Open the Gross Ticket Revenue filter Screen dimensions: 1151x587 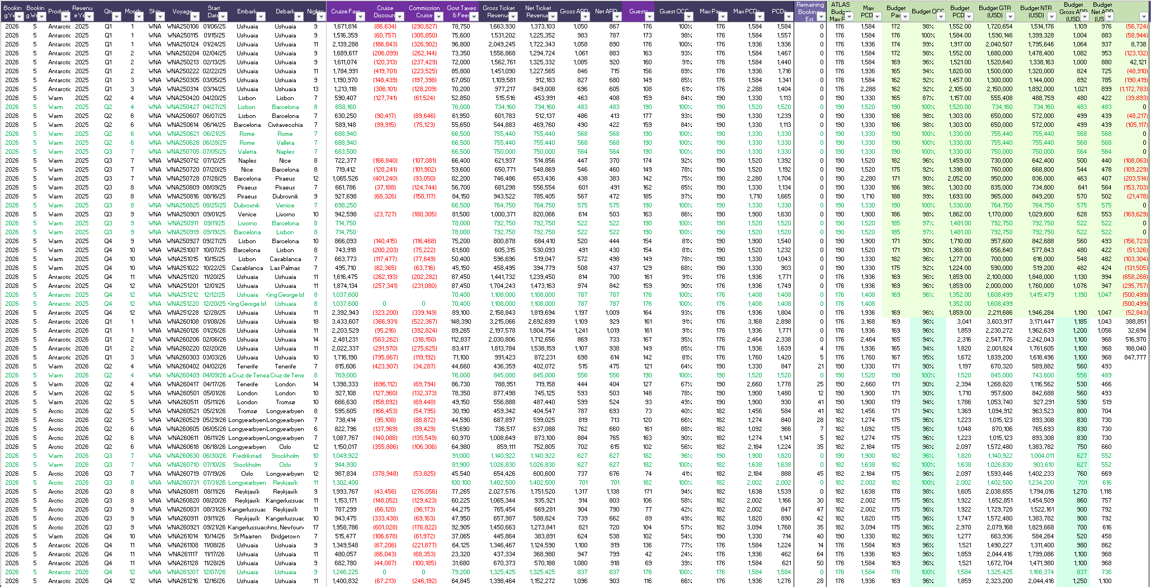click(513, 17)
